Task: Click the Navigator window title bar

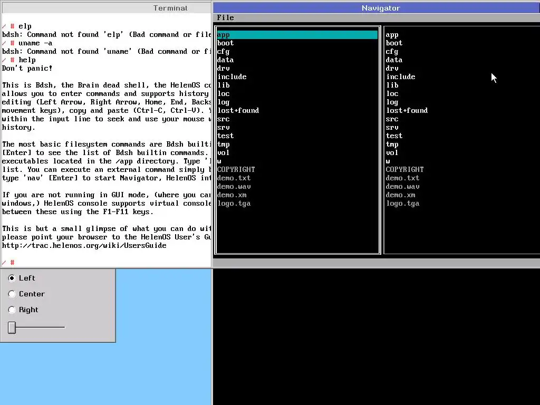Action: (x=377, y=8)
